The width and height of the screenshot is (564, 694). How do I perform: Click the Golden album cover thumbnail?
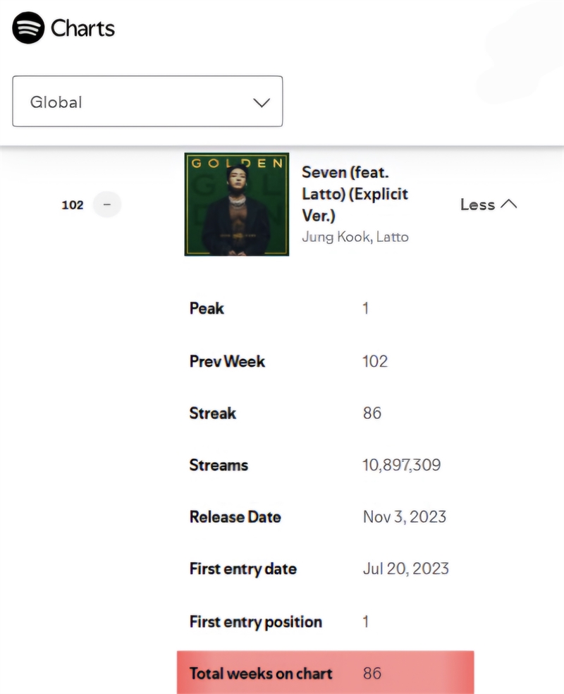tap(237, 204)
